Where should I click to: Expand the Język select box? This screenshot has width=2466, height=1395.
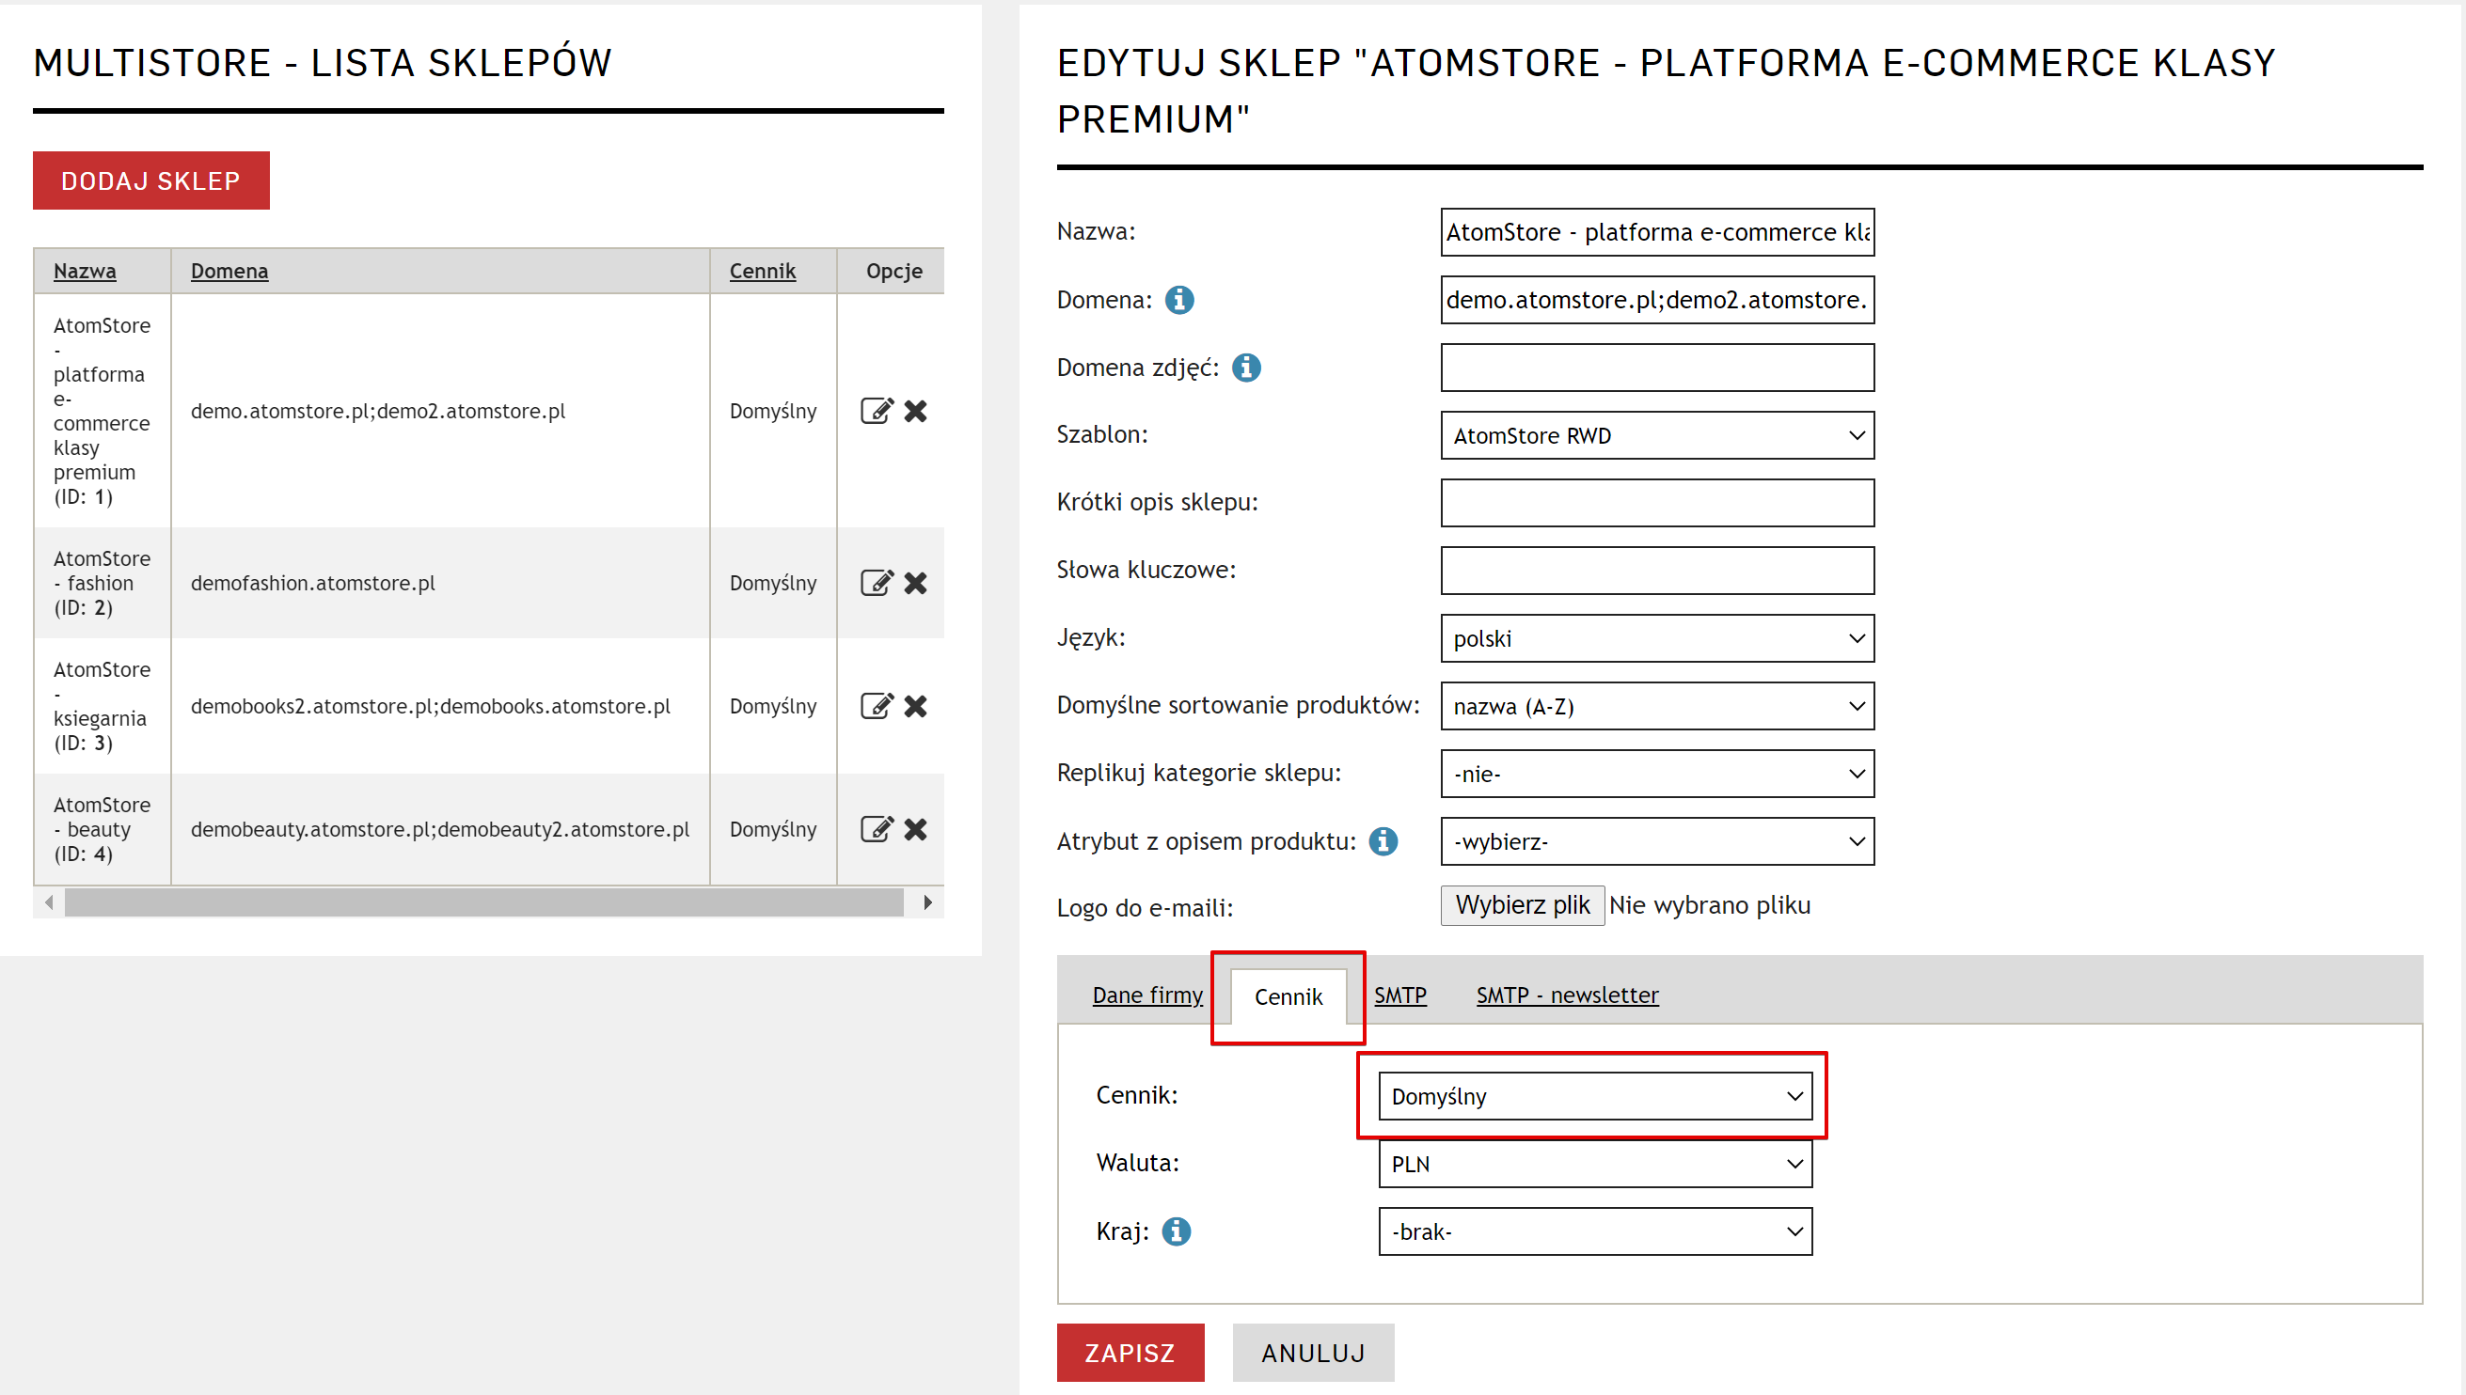(1656, 639)
